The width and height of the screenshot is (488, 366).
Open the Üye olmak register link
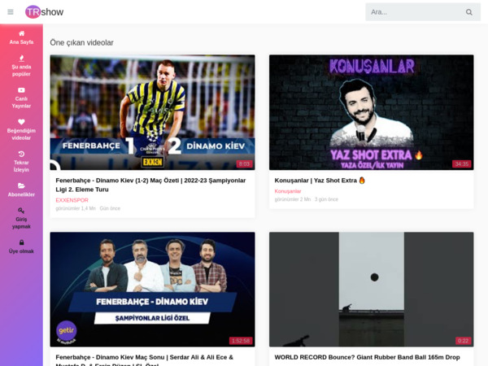coord(21,251)
